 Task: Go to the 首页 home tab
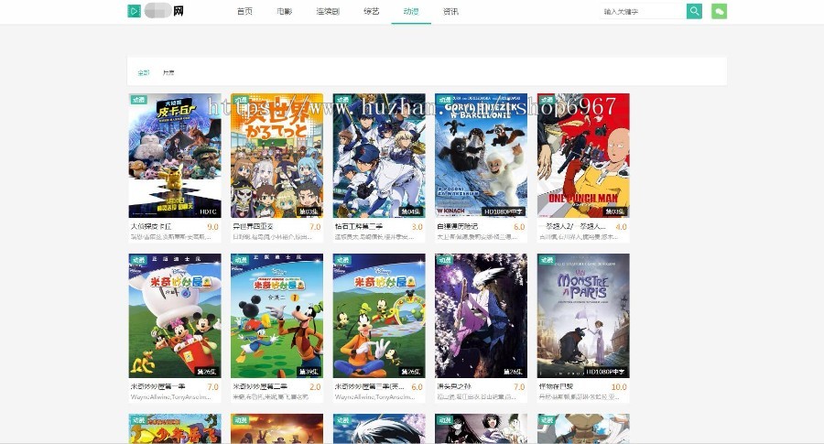pos(244,12)
